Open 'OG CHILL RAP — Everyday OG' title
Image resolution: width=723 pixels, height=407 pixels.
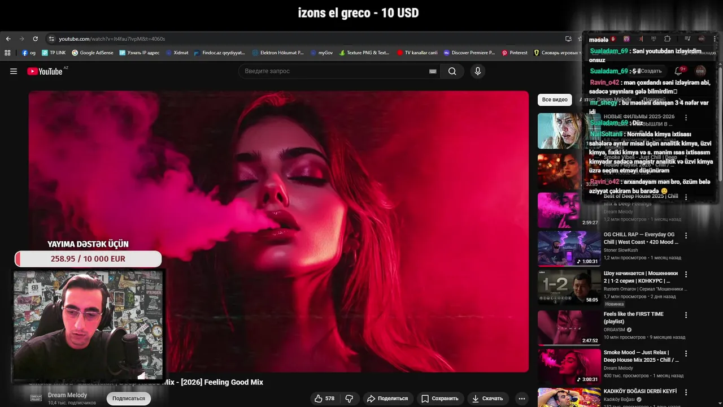(x=641, y=238)
